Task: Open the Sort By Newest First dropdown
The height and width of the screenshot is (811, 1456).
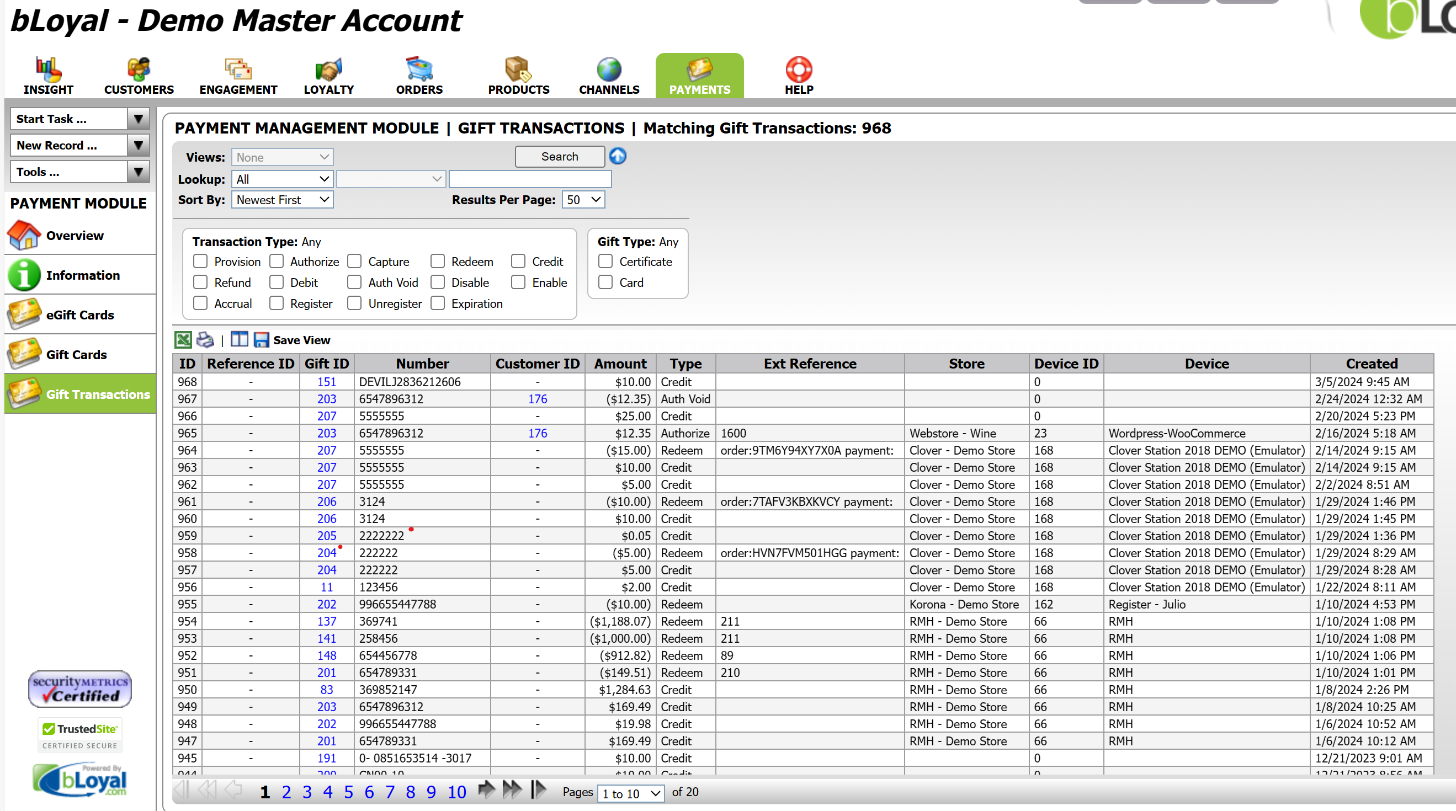Action: tap(282, 200)
